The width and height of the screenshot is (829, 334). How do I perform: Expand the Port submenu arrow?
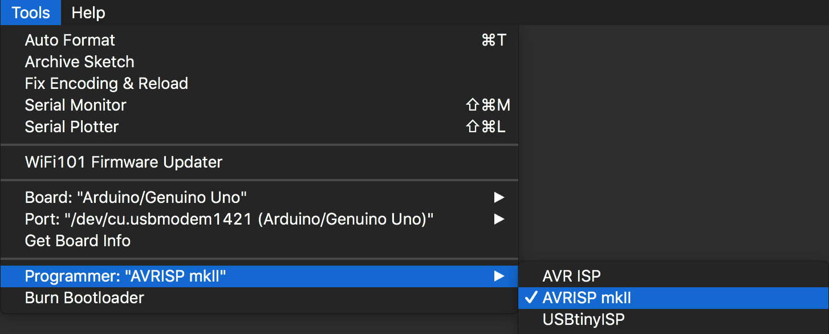pyautogui.click(x=499, y=219)
